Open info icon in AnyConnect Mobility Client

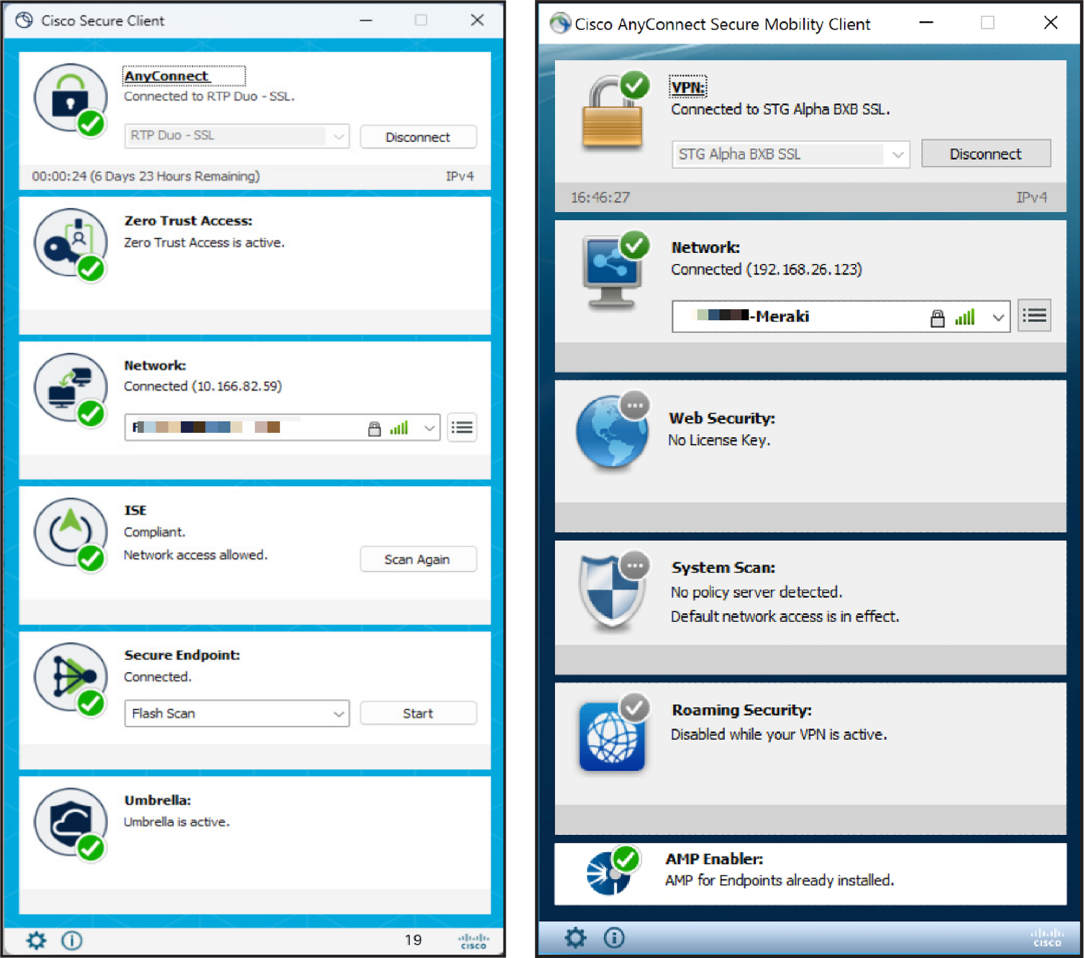(614, 937)
